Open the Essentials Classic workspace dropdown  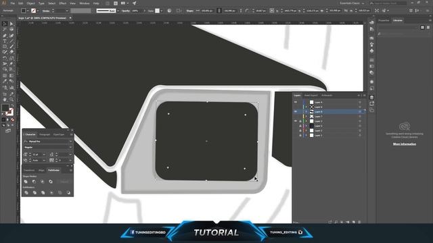[352, 3]
